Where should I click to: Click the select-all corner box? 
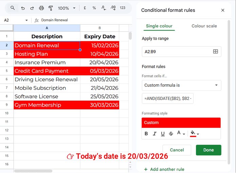tap(7, 28)
